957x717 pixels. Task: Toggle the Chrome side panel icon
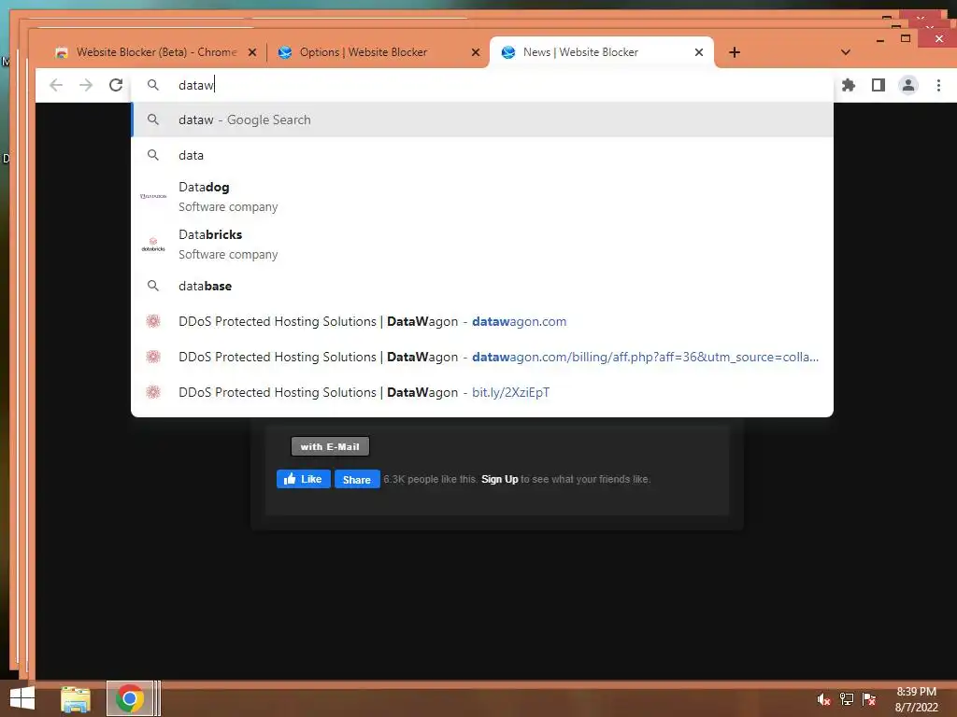(878, 85)
